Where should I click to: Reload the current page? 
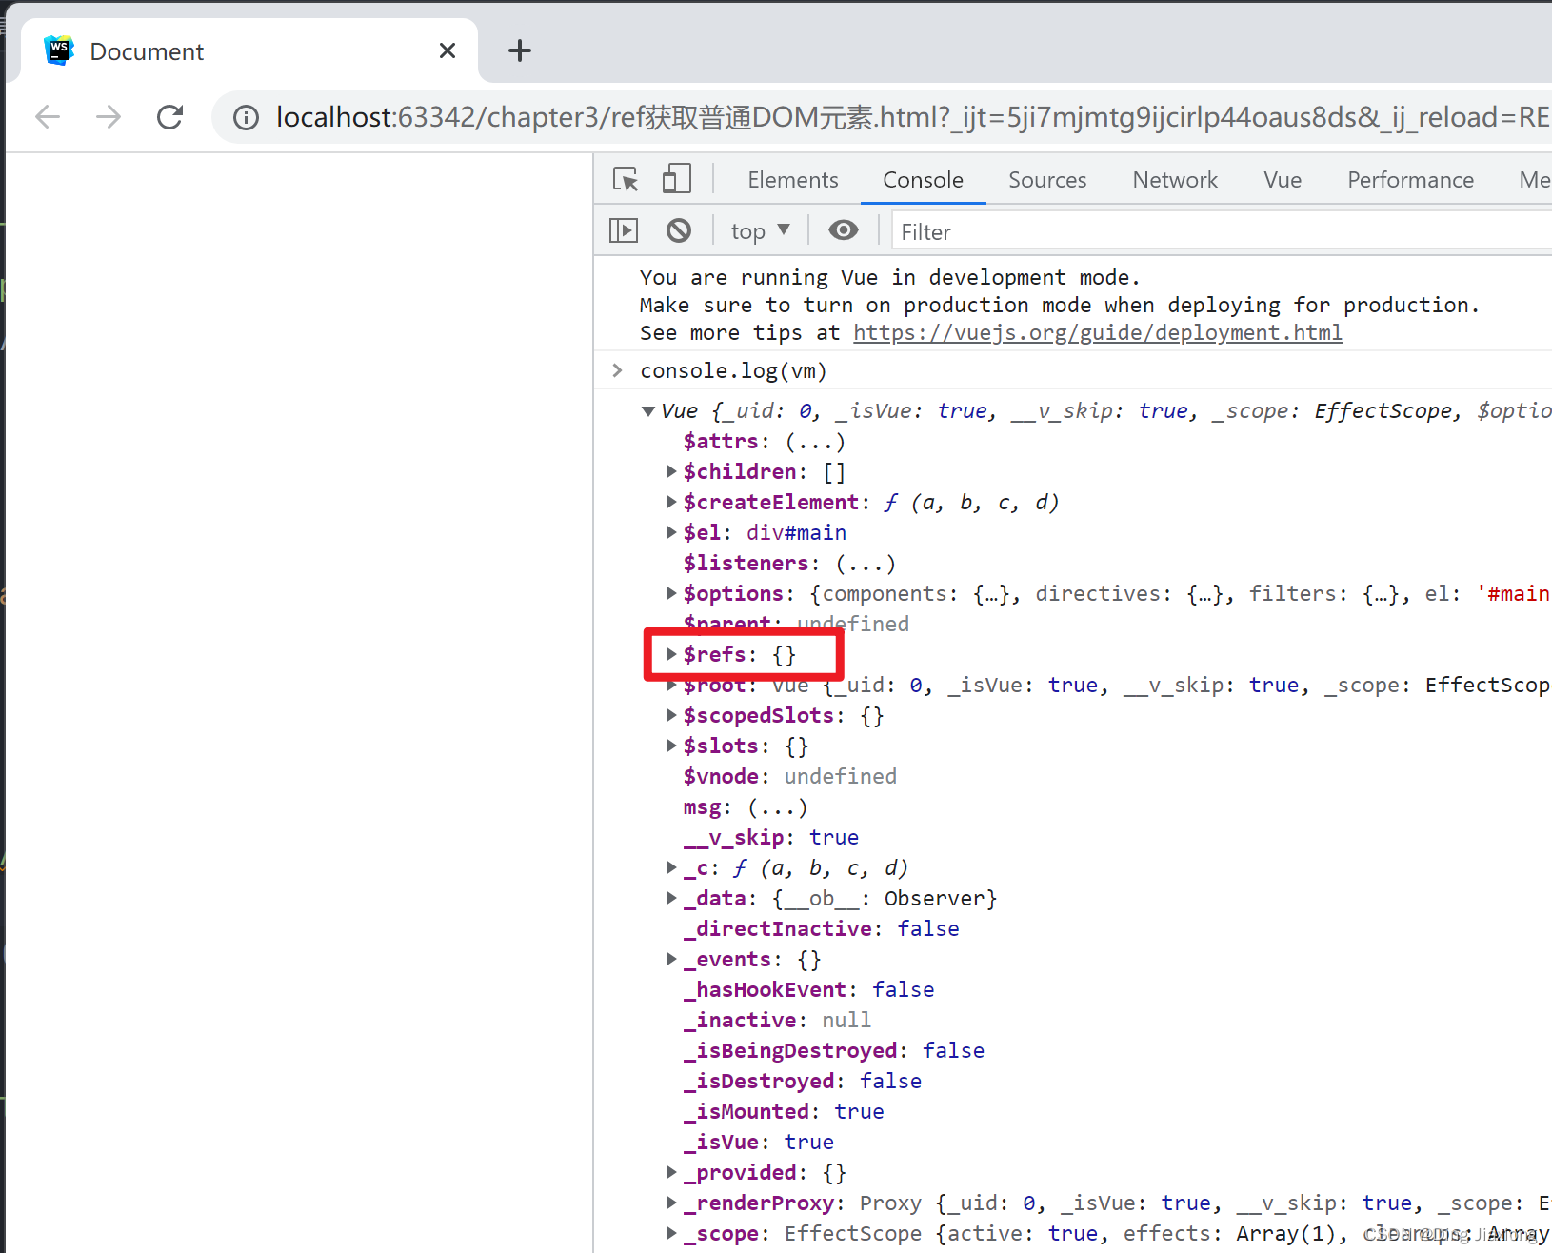(169, 116)
